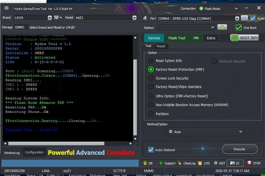Toggle the Auto port checkbox
Viewport: 265px width, 176px height.
point(253,18)
